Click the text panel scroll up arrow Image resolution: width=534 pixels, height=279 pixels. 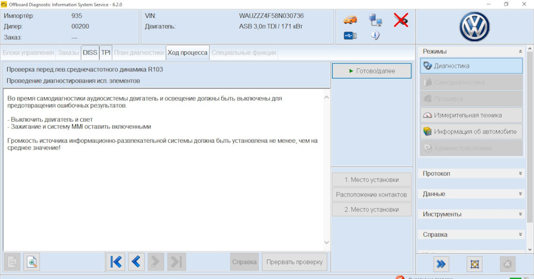click(x=327, y=97)
